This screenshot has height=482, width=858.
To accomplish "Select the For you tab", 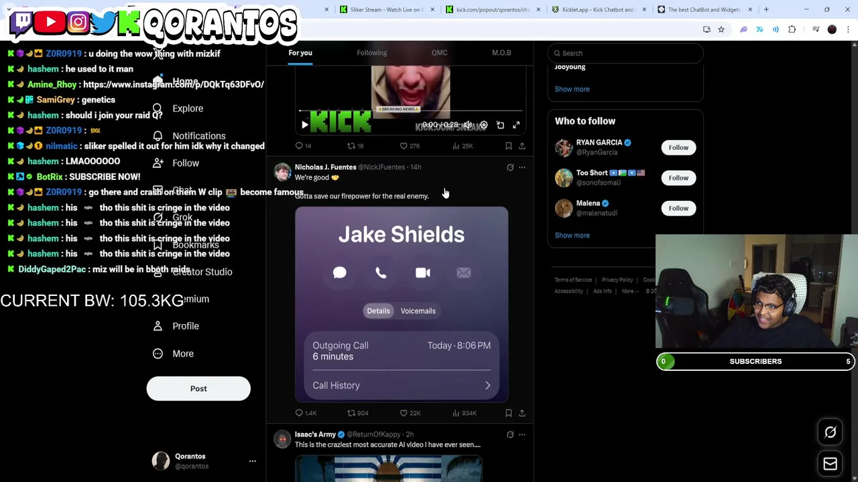I will 300,53.
